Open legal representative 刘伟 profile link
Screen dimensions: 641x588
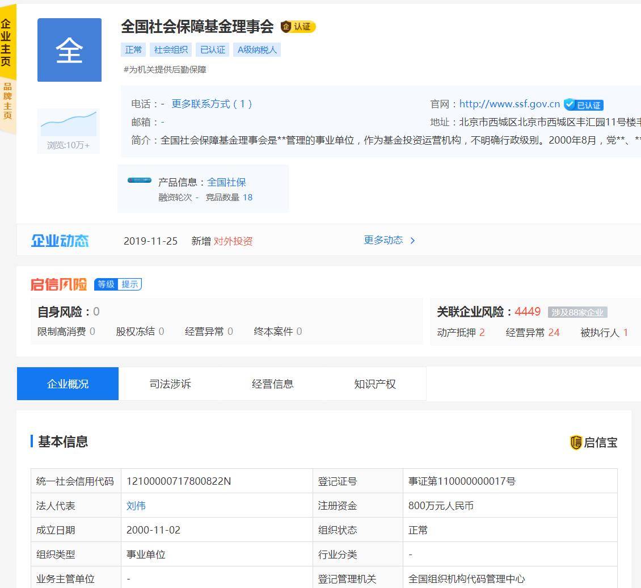coord(136,506)
